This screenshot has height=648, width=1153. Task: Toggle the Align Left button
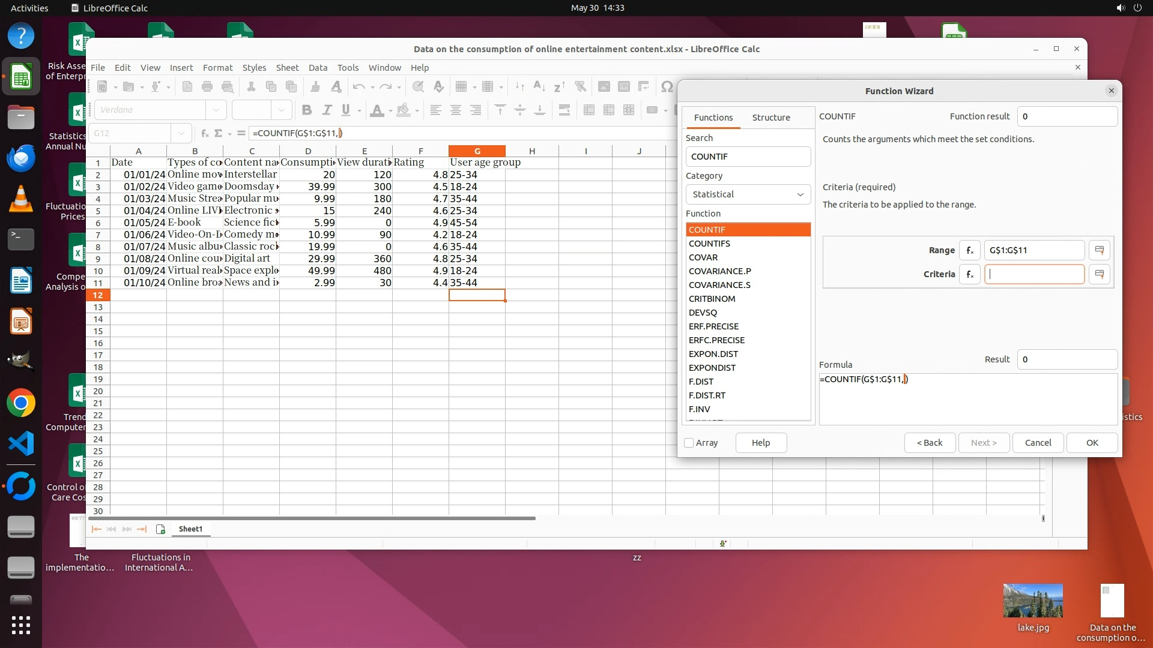click(436, 110)
